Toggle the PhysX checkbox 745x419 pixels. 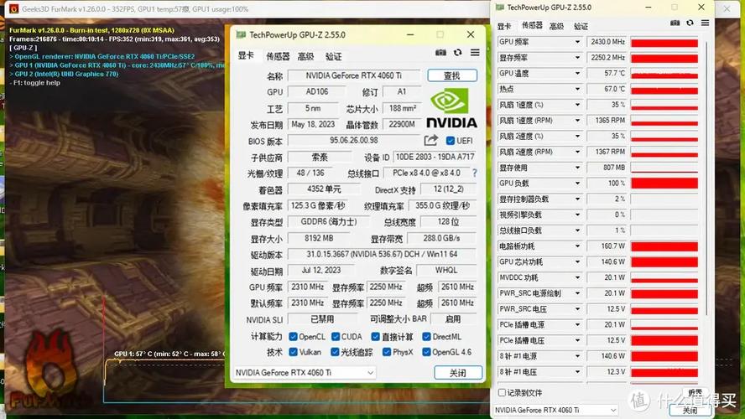(x=386, y=352)
